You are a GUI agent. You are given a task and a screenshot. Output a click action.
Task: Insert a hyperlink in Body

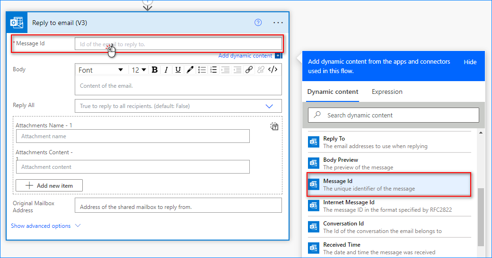249,70
